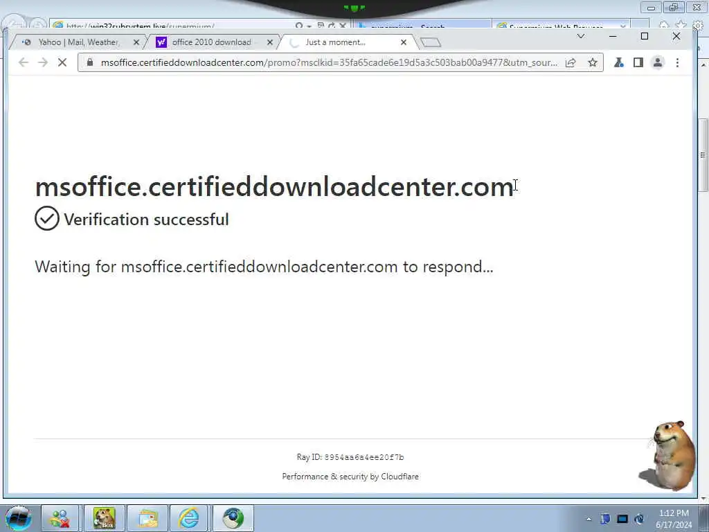Click the show desktop strip on taskbar
The height and width of the screenshot is (532, 709).
(704, 519)
